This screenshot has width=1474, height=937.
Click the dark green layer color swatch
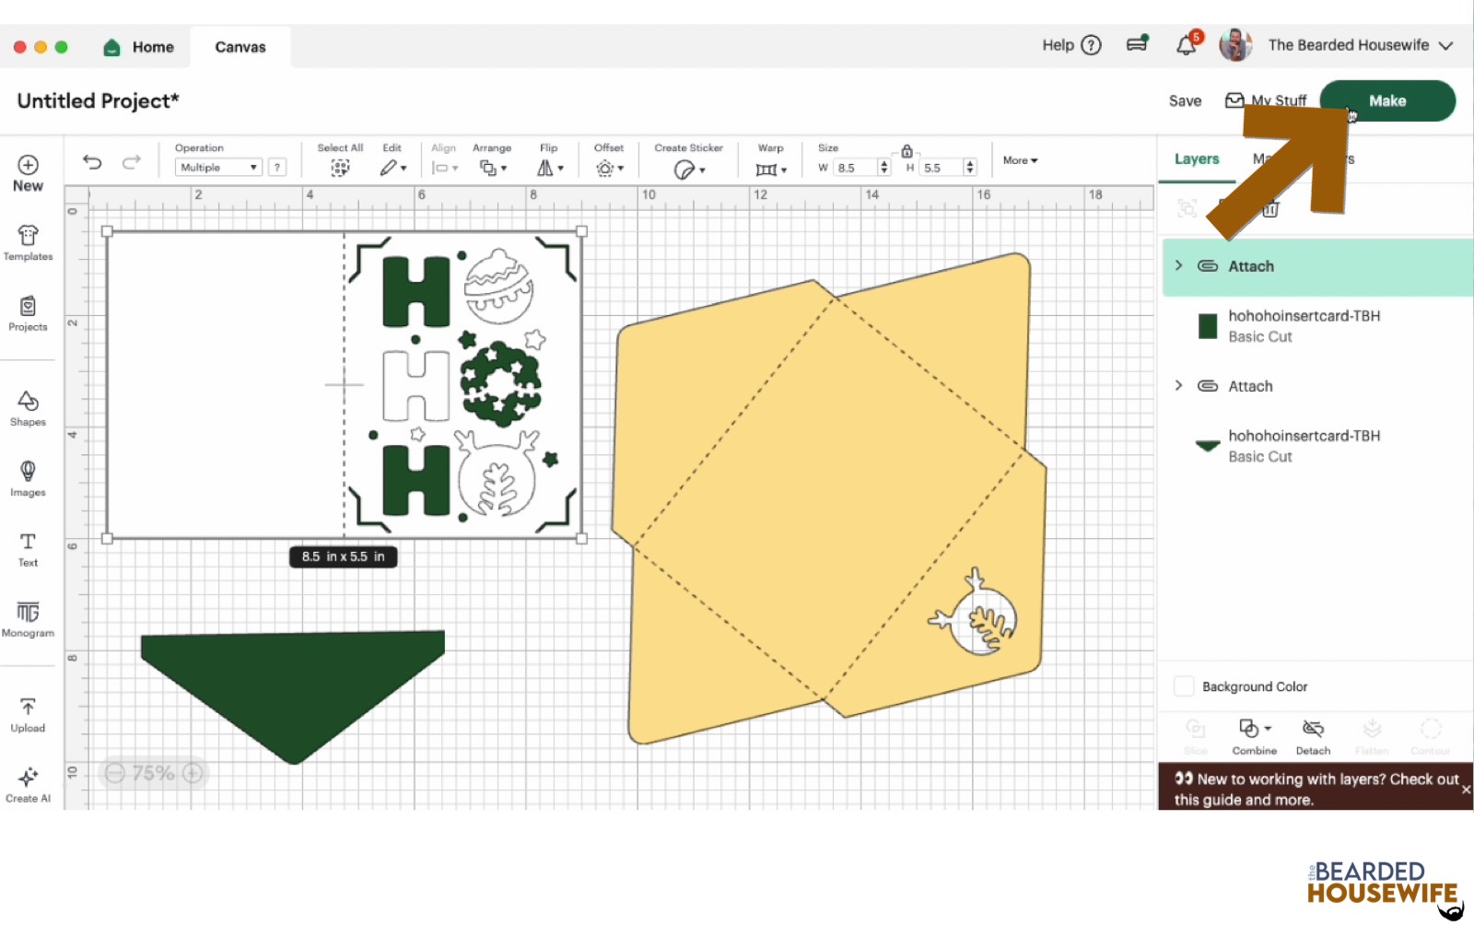[x=1207, y=326]
